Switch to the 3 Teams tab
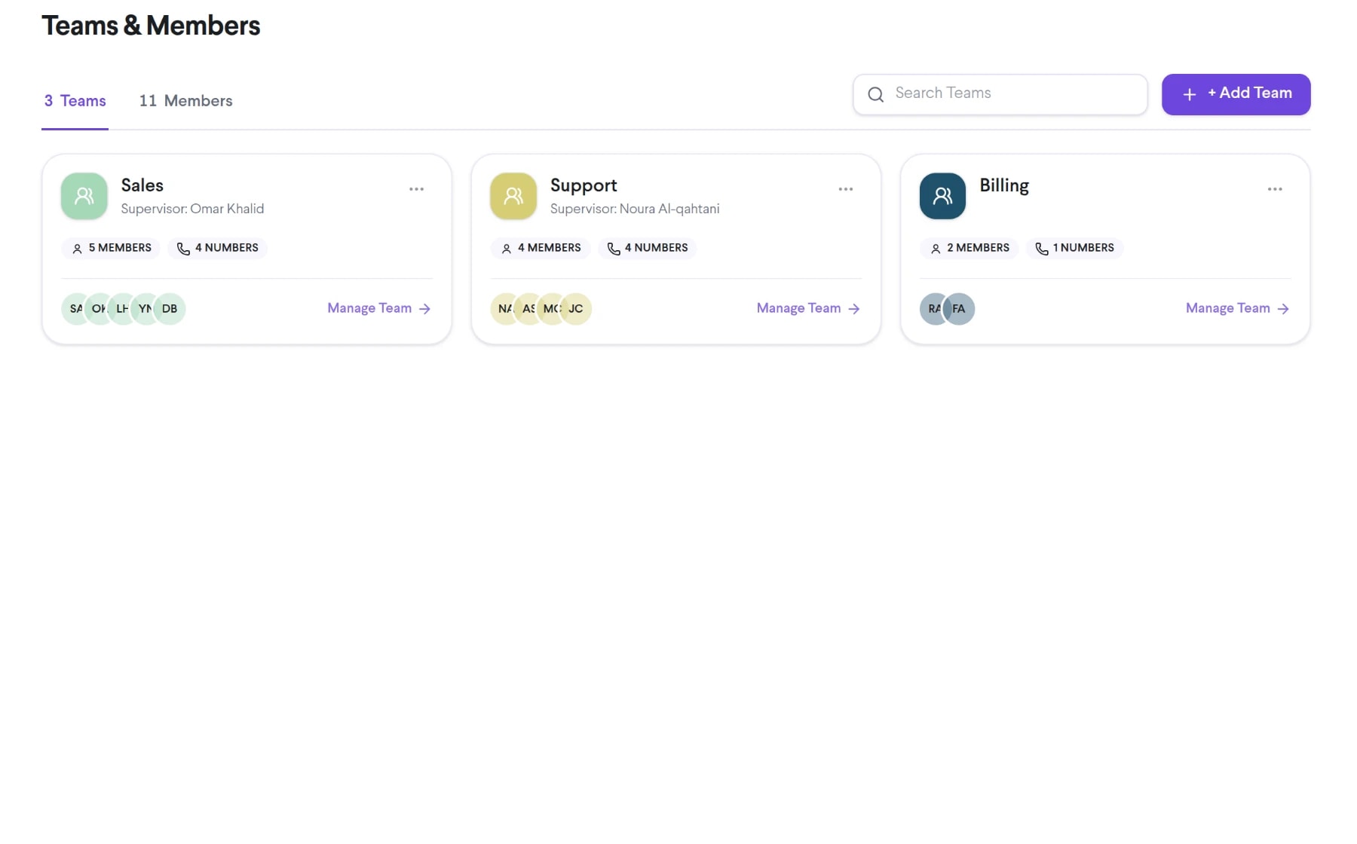This screenshot has width=1357, height=844. point(75,101)
